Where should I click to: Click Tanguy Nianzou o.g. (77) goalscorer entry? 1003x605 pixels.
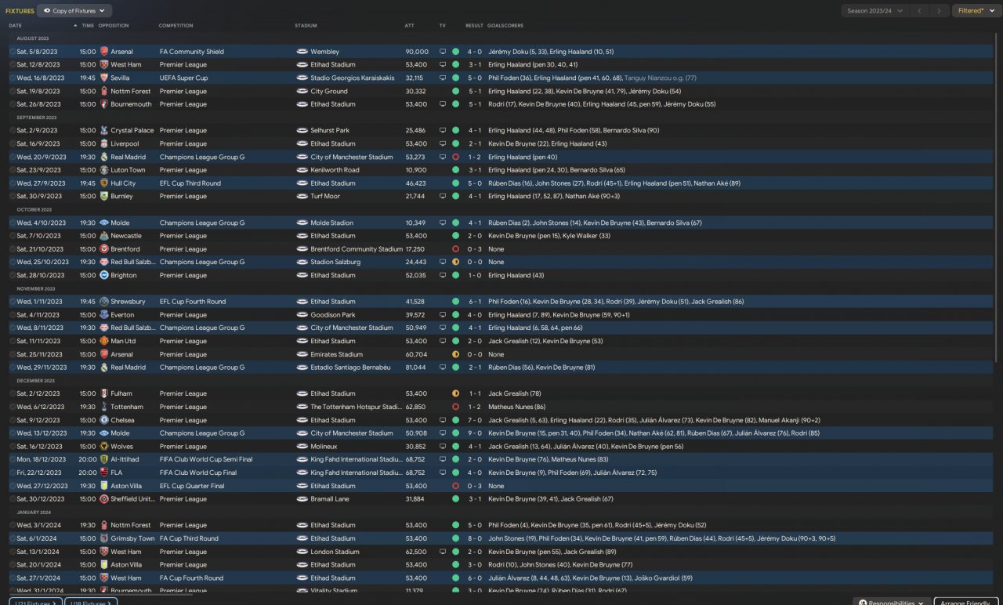pos(661,78)
